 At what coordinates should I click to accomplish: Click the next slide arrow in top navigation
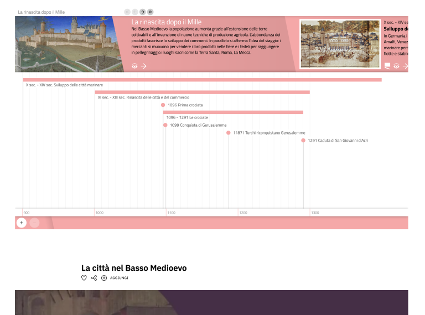click(142, 12)
